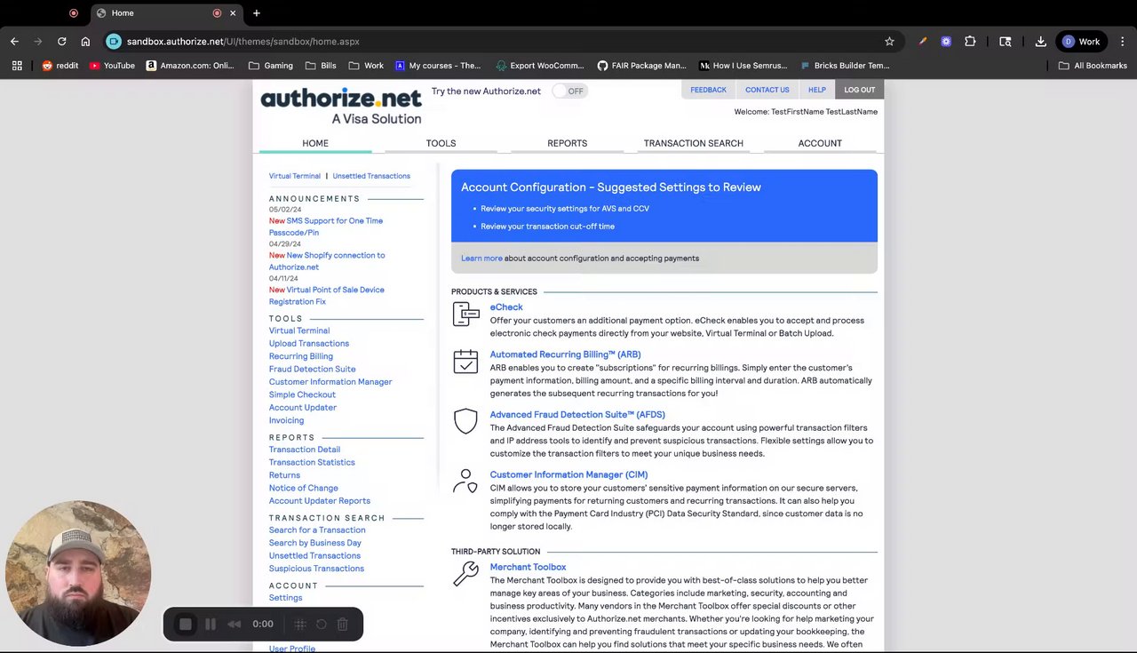Open the ACCOUNT navigation tab
1137x653 pixels.
tap(820, 143)
